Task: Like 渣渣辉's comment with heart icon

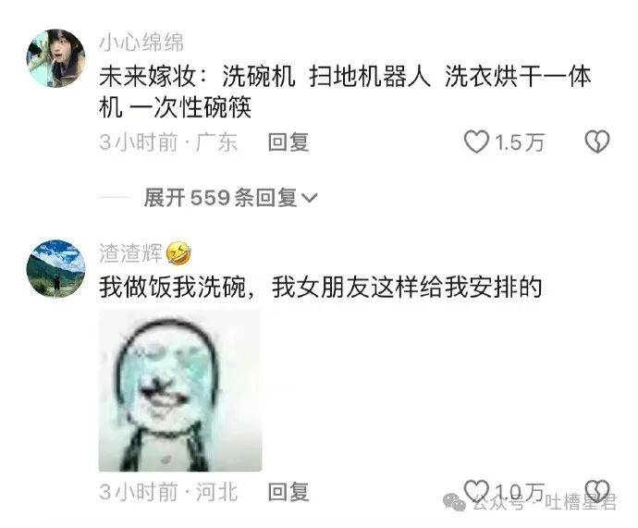Action: 476,491
